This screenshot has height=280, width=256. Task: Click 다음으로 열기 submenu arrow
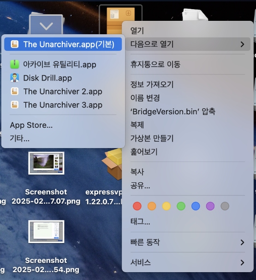click(242, 44)
